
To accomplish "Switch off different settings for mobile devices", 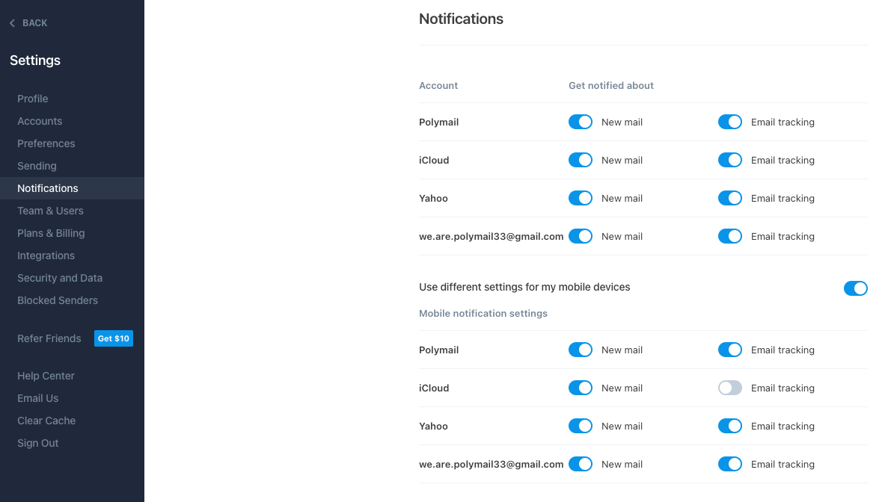I will (855, 288).
